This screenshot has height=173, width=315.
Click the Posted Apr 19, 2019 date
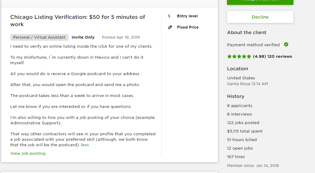121,37
